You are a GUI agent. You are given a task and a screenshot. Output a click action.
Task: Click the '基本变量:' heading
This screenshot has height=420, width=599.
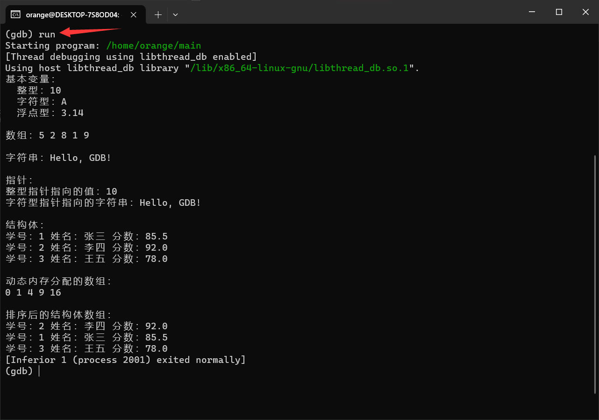(x=30, y=80)
